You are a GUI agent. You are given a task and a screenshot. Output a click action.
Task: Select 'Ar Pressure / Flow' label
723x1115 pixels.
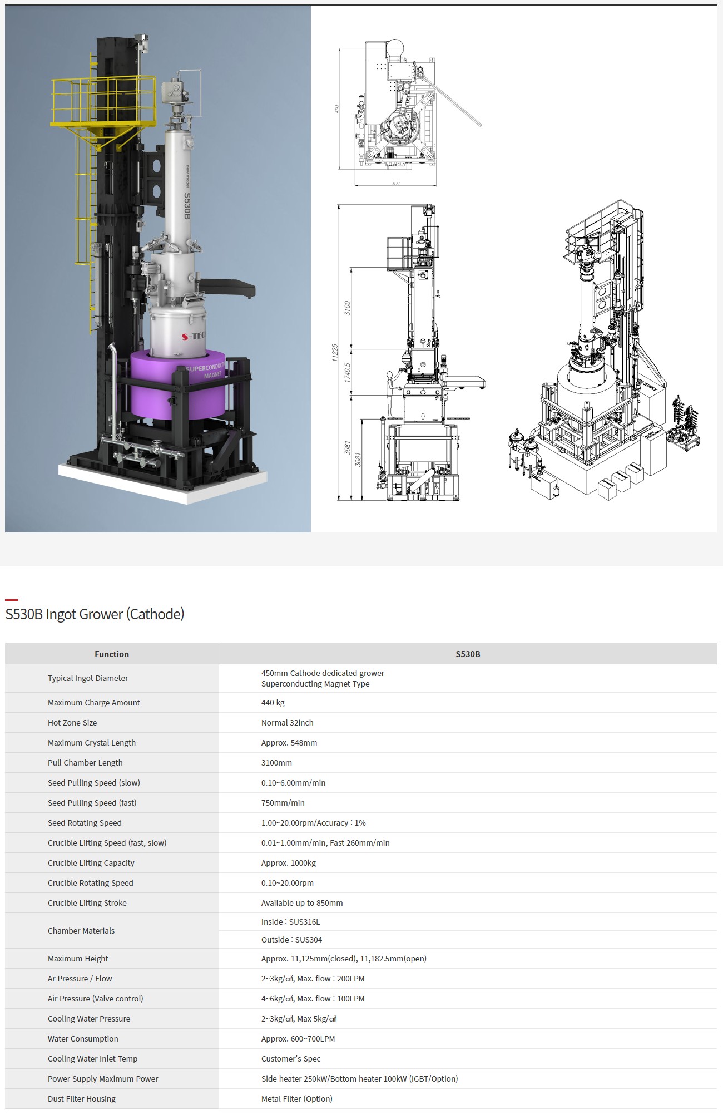[80, 979]
